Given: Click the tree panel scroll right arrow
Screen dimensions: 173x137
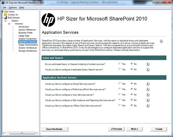Looking at the screenshot, I should [x=37, y=133].
